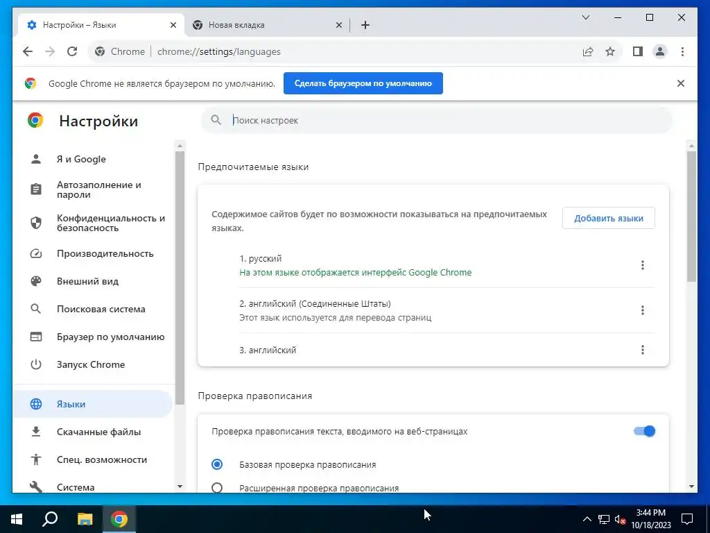Open the tab search dropdown chevron
Screen dimensions: 710x533
(x=585, y=17)
